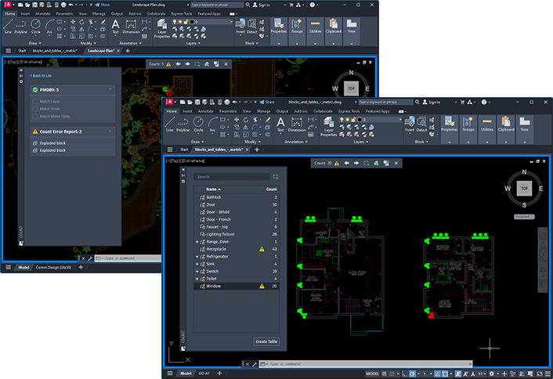
Task: Choose the Dimension tool in front window
Action: click(x=297, y=125)
